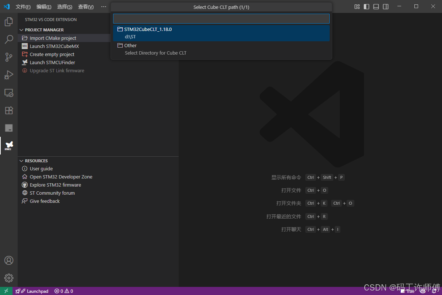The image size is (442, 295).
Task: Focus the Cube CLT path search input
Action: pos(221,19)
